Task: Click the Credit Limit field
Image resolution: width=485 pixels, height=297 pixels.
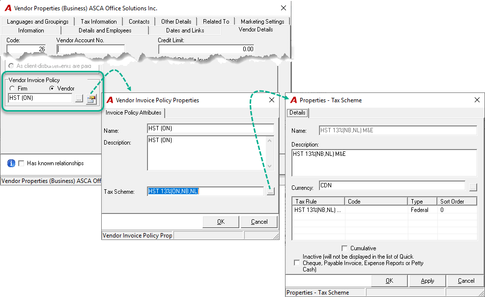Action: click(x=206, y=49)
